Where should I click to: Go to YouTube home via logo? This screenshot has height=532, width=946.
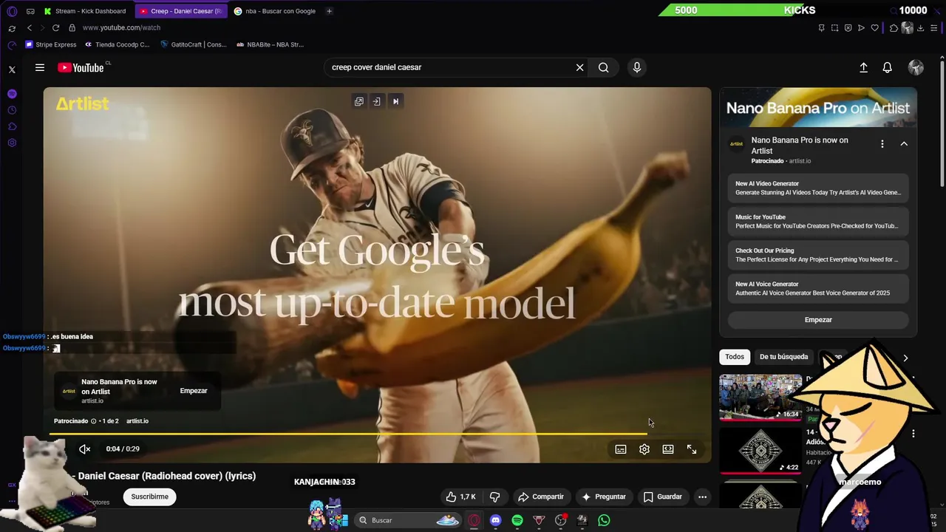click(x=81, y=67)
